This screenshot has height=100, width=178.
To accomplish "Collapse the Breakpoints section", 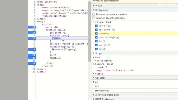I will (x=94, y=10).
